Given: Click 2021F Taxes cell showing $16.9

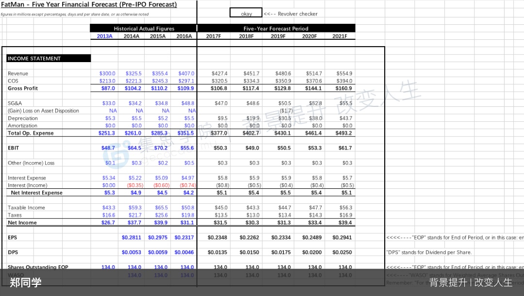Looking at the screenshot, I should click(x=346, y=215).
